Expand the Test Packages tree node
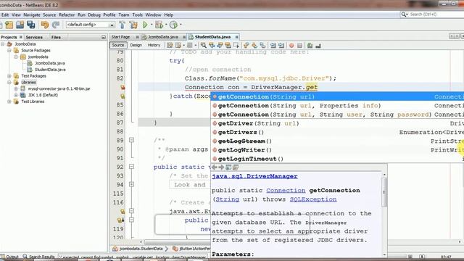Screen dimensions: 464x261 [x=9, y=76]
